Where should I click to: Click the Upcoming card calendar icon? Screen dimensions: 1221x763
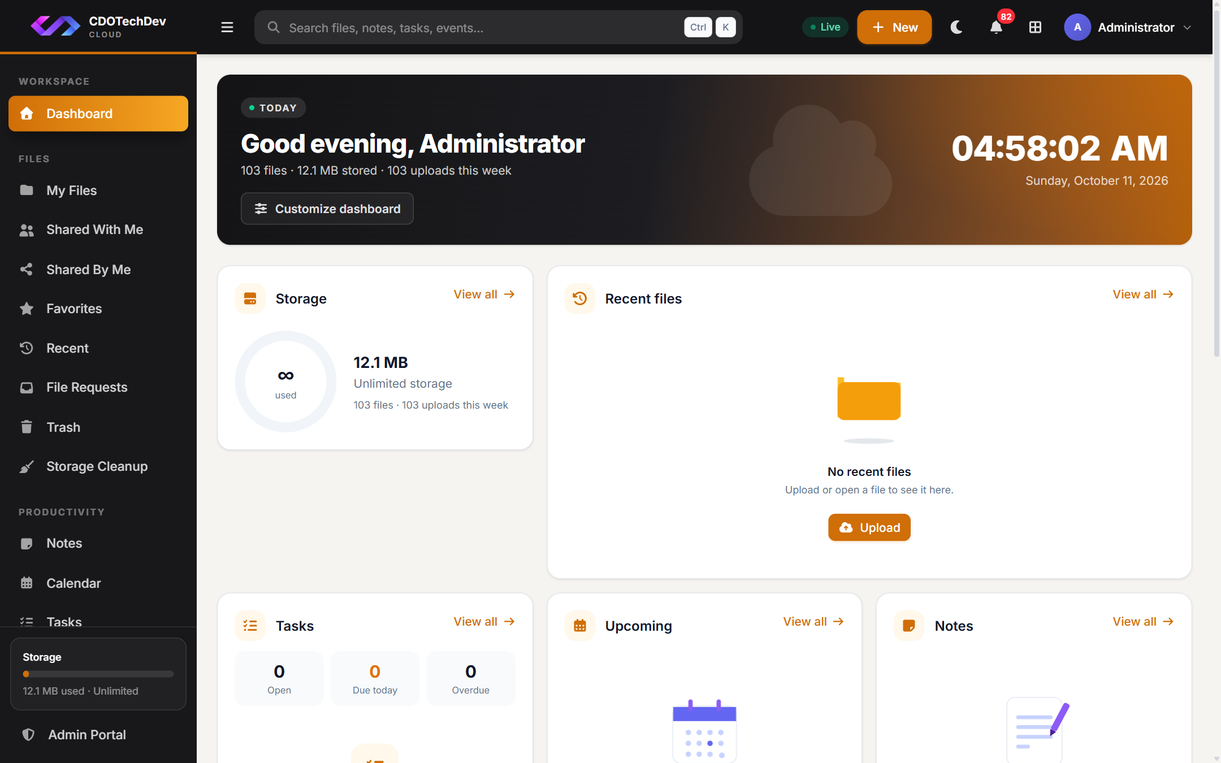[579, 626]
